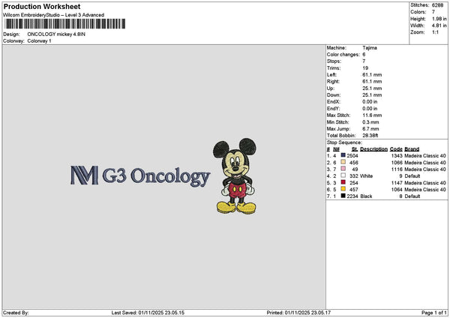Viewport: 450px width, 318px height.
Task: Click the 'Colorway 1' value
Action: point(39,41)
